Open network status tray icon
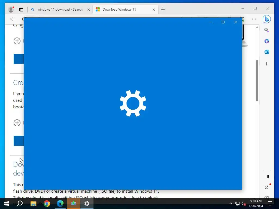The width and height of the screenshot is (279, 209). point(237,204)
